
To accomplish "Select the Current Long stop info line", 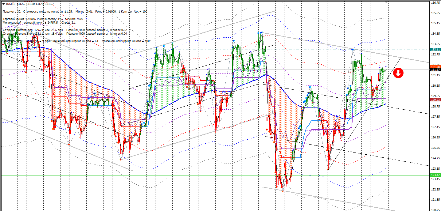I will point(64,30).
